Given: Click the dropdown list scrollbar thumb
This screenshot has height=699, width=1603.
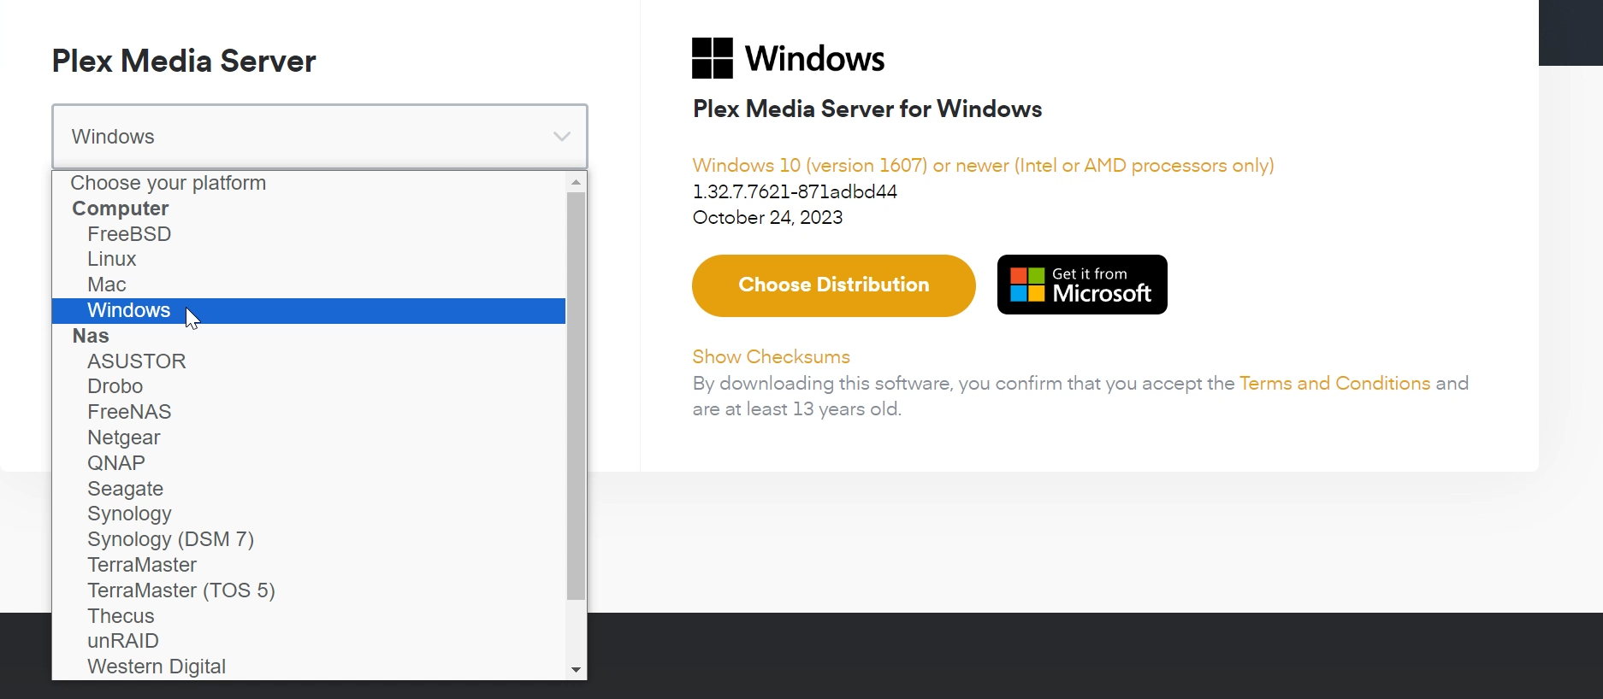Looking at the screenshot, I should (577, 396).
